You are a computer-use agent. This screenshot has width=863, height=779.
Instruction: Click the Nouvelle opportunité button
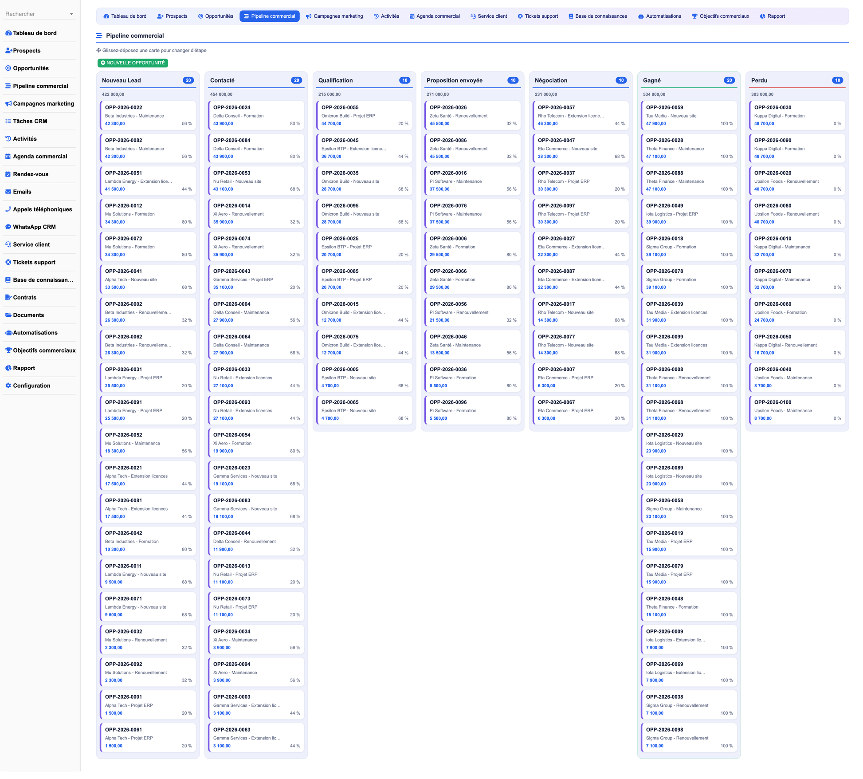[133, 63]
